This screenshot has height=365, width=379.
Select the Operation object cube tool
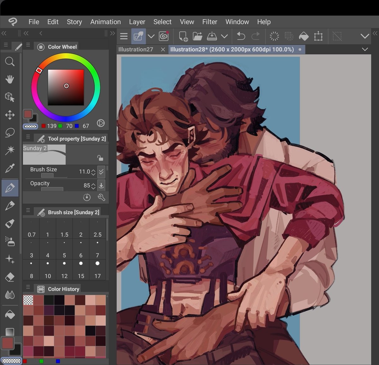tap(10, 97)
